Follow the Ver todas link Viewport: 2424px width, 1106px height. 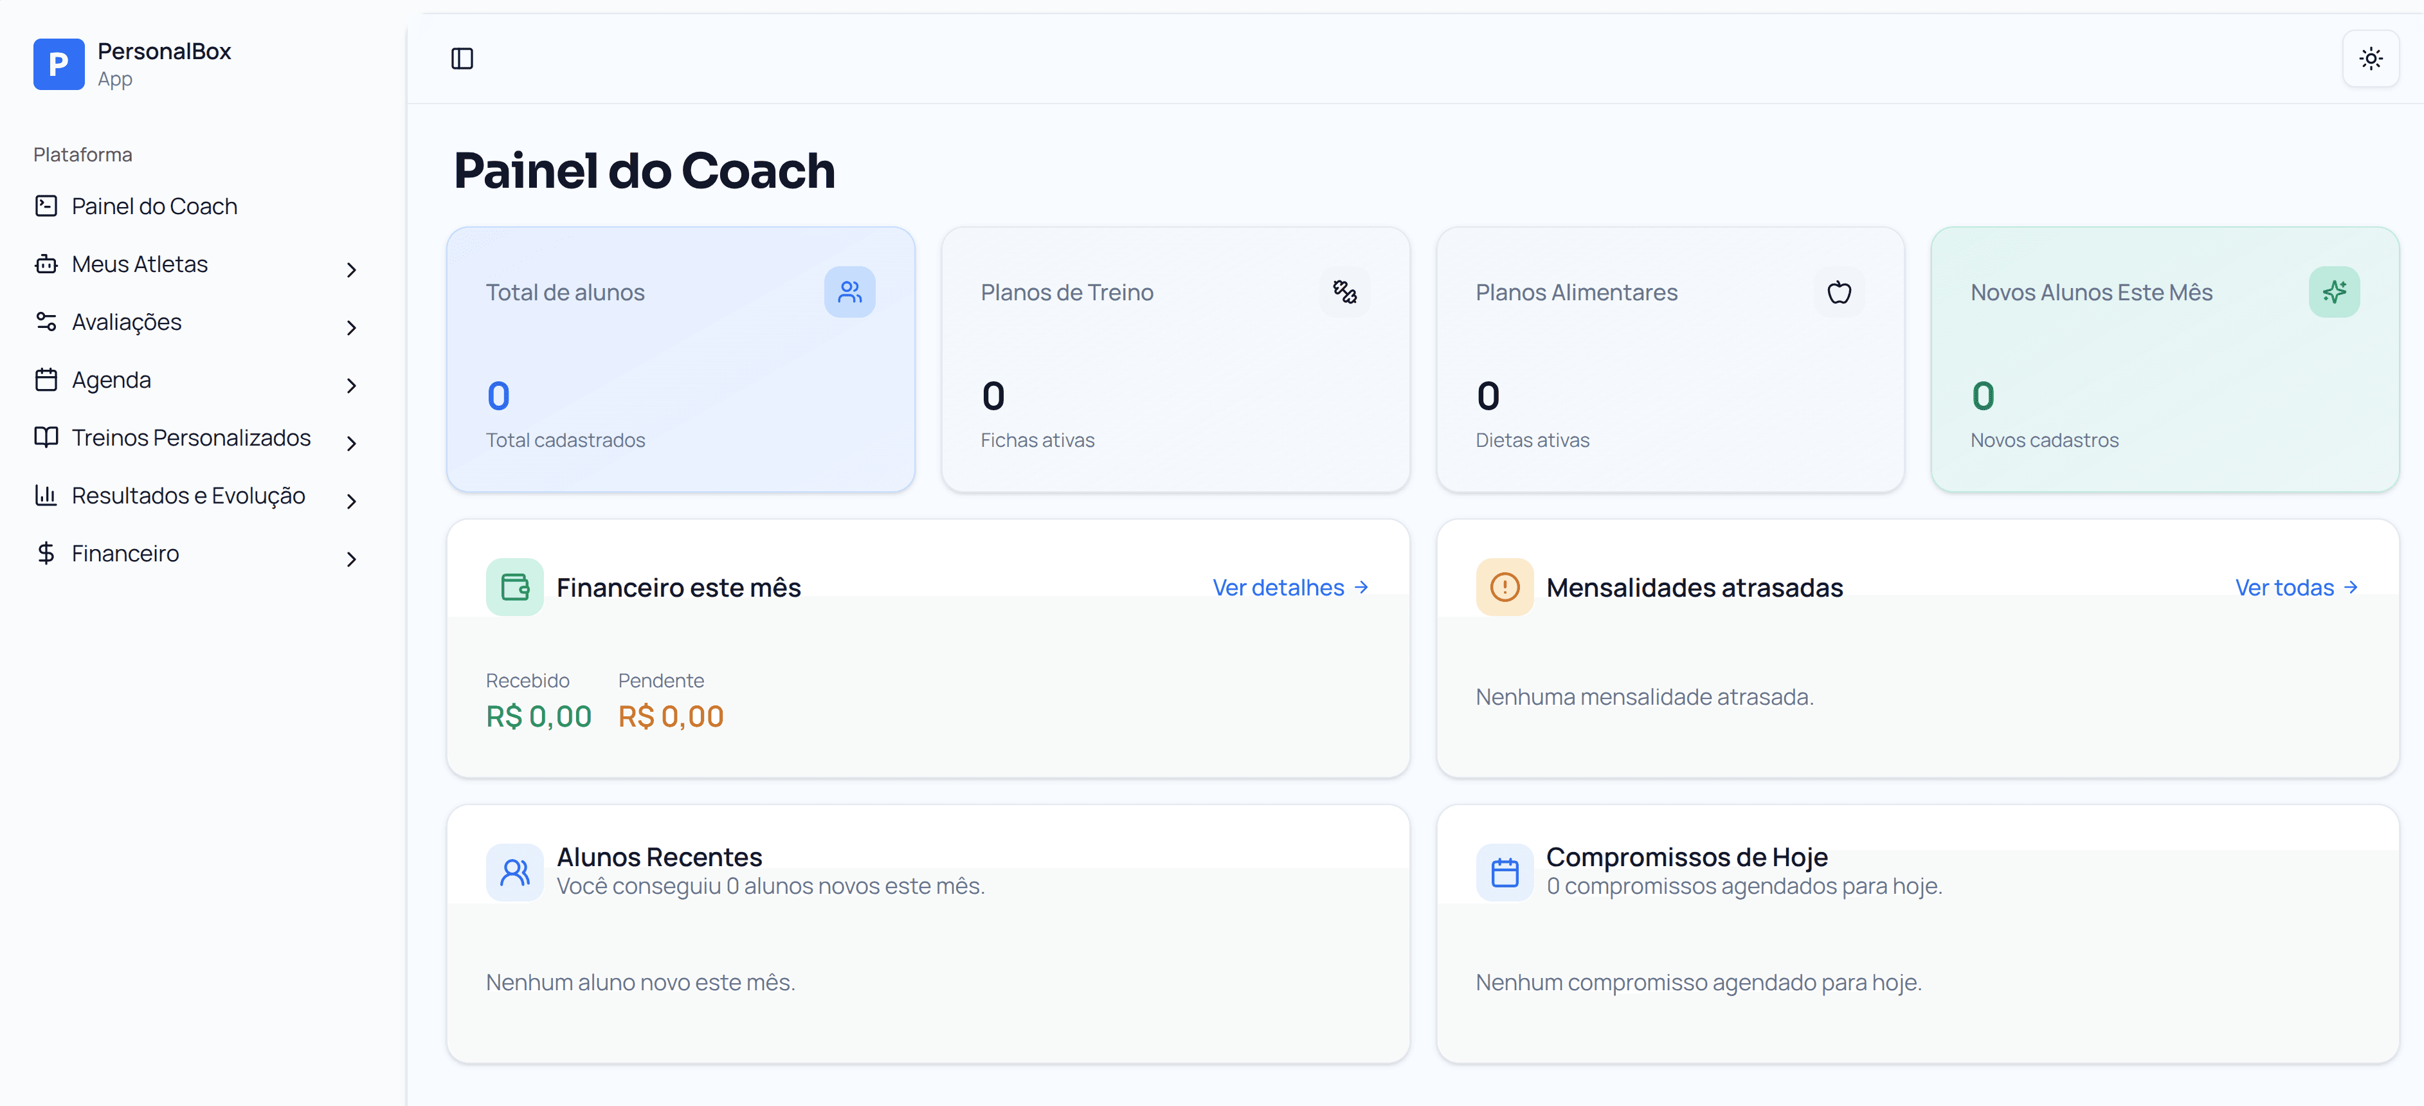click(x=2297, y=586)
